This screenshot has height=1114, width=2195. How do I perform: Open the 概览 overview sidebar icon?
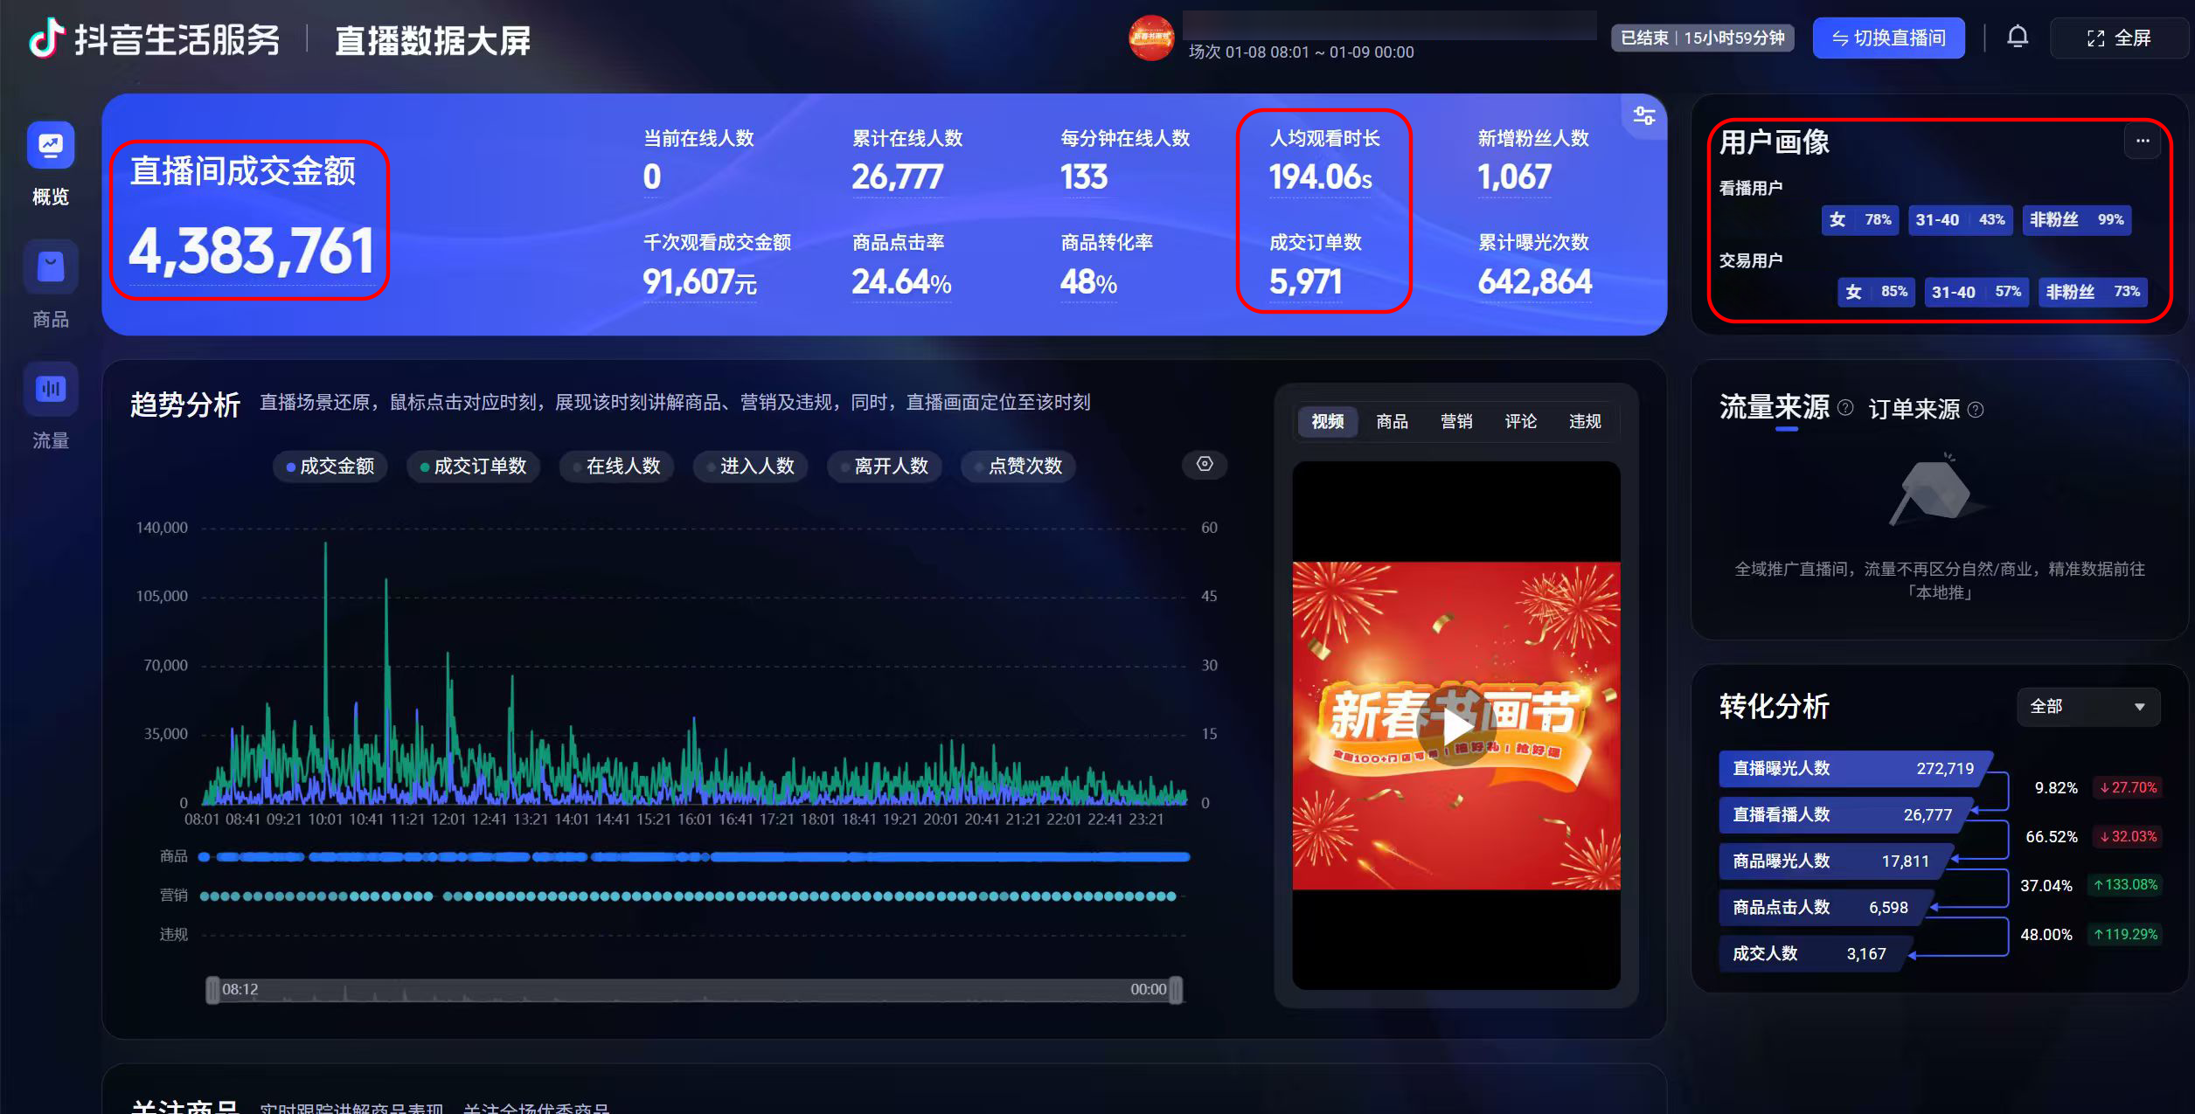click(x=51, y=145)
